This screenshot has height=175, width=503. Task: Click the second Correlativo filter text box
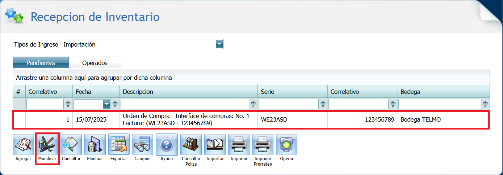tap(359, 104)
